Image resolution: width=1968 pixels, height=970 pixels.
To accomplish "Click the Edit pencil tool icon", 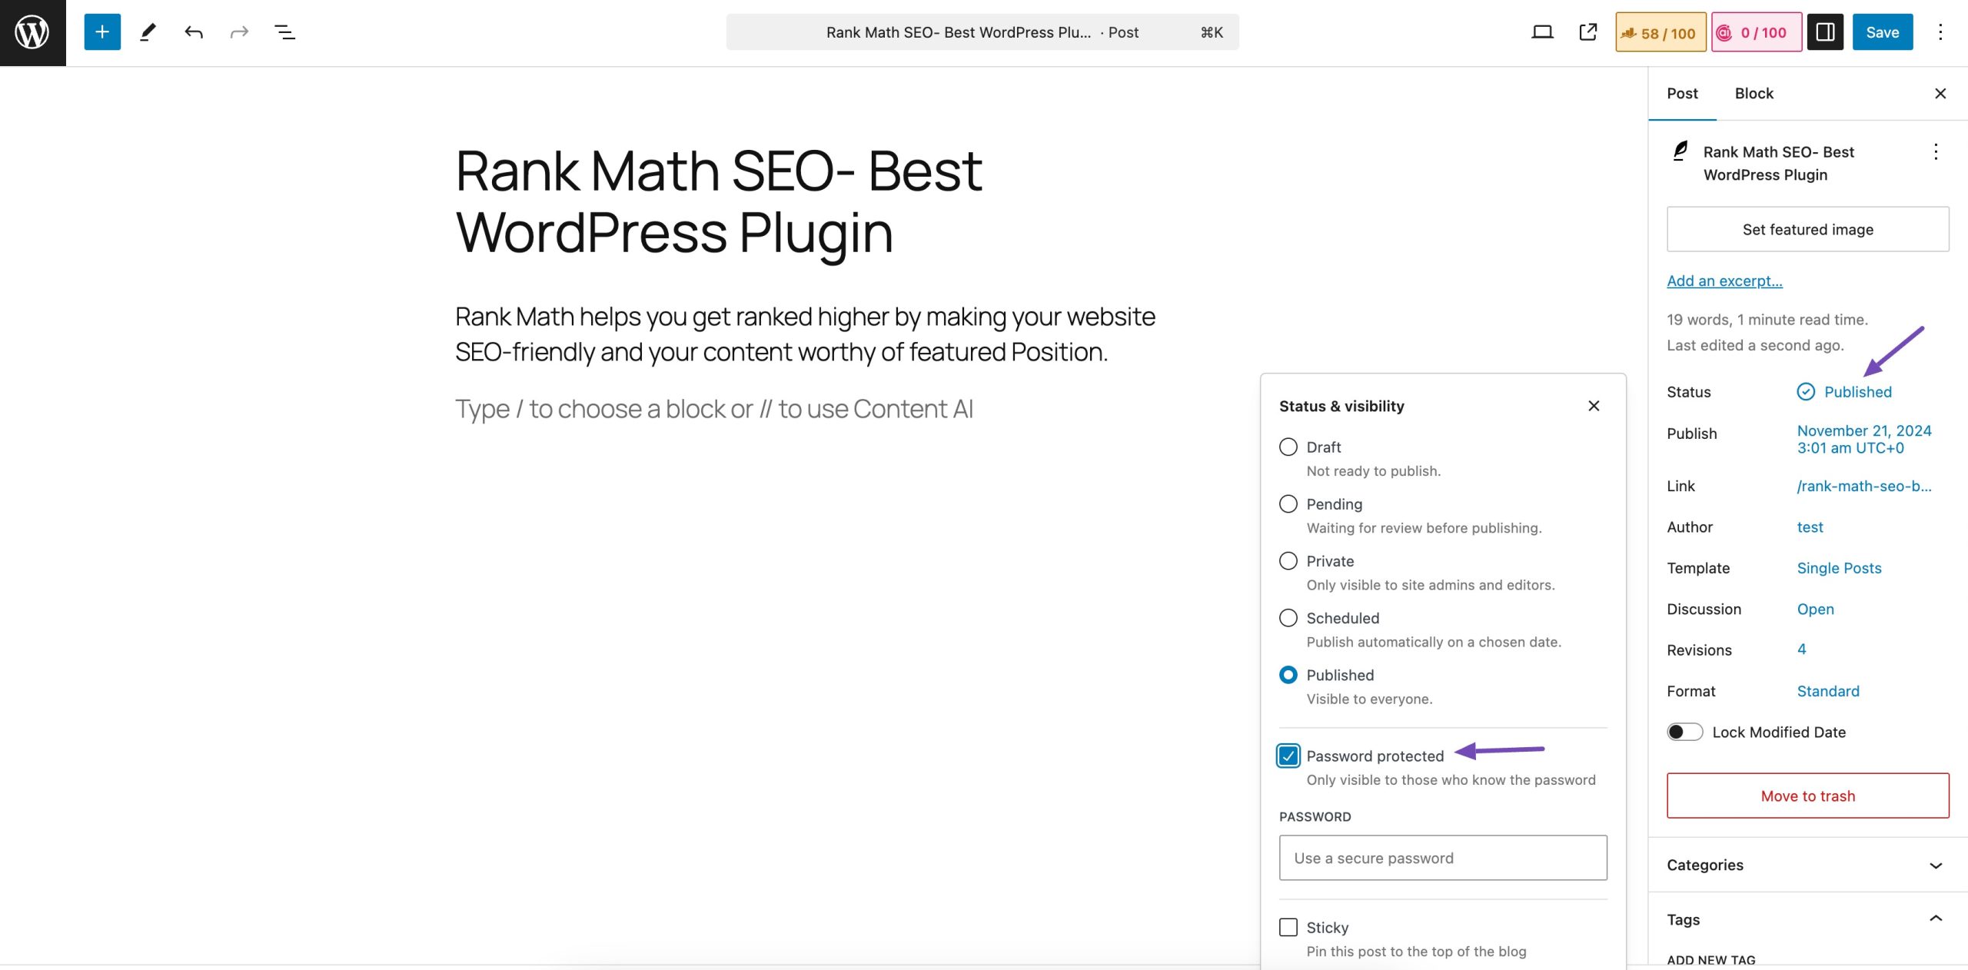I will 147,32.
